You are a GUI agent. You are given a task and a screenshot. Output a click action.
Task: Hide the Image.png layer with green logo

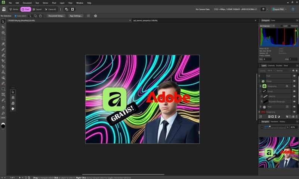[294, 86]
